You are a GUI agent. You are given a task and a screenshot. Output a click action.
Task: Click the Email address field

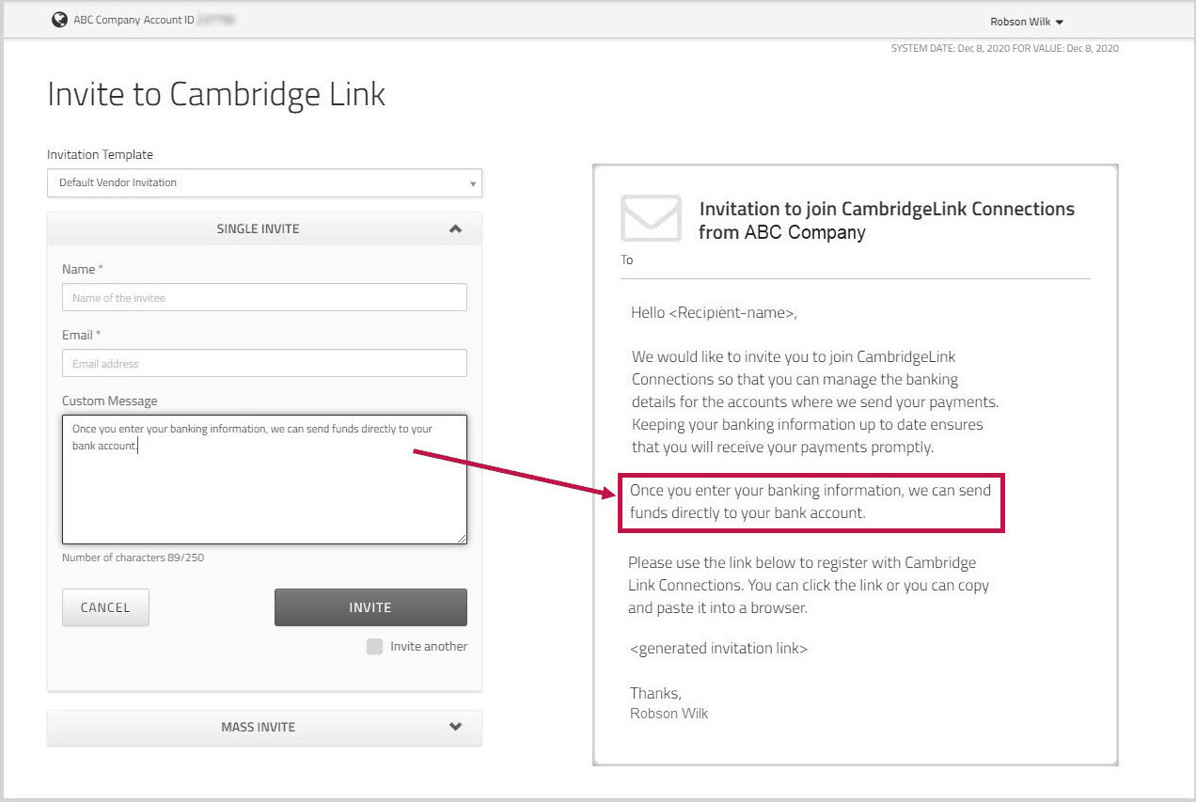coord(264,363)
